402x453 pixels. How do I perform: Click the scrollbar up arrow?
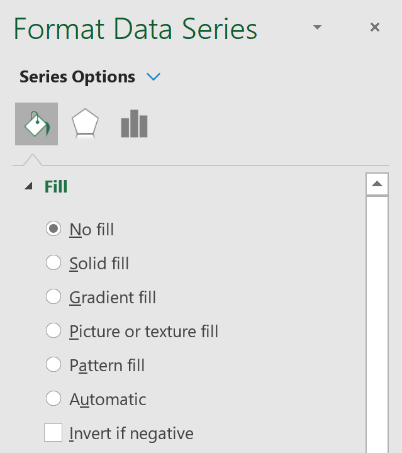[x=376, y=184]
